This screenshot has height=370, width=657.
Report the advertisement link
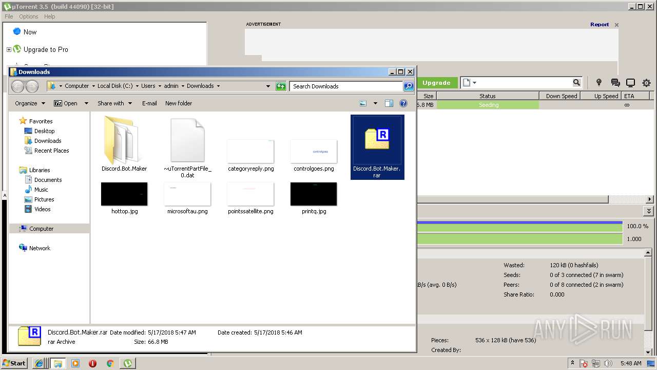600,24
